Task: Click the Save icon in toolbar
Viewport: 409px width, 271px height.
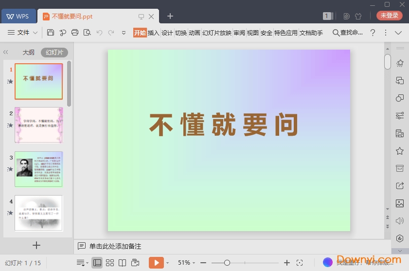Action: [x=51, y=33]
